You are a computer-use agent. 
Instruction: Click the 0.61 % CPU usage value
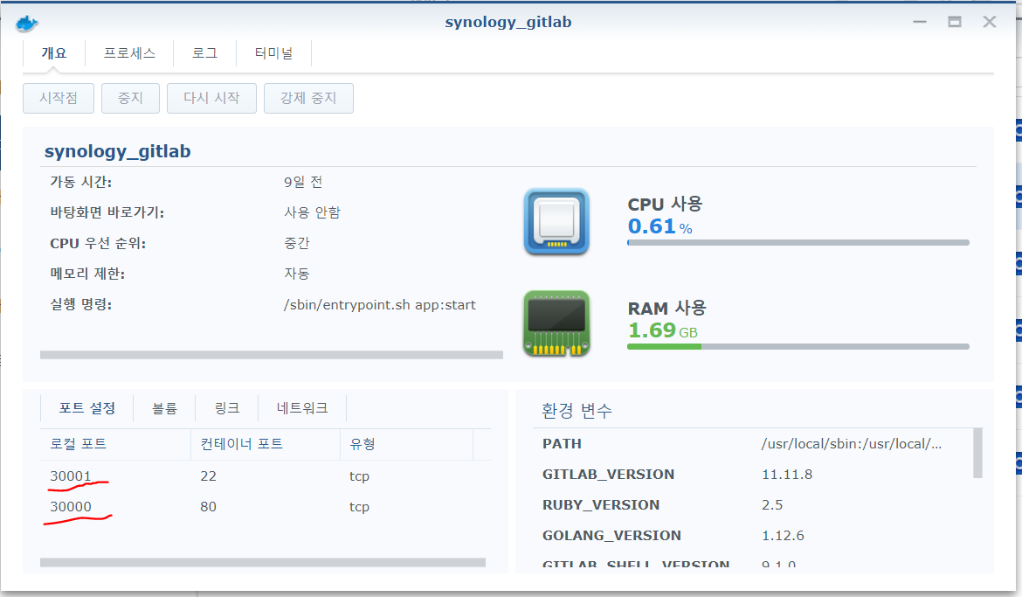pyautogui.click(x=659, y=226)
